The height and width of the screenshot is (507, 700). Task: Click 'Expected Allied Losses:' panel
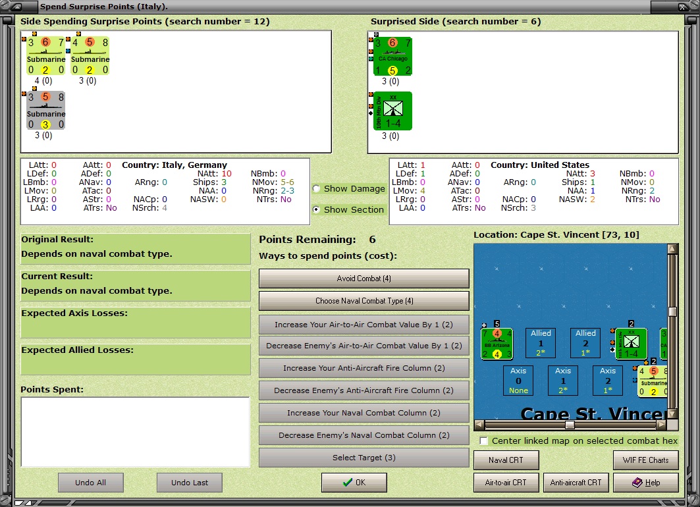coord(135,360)
